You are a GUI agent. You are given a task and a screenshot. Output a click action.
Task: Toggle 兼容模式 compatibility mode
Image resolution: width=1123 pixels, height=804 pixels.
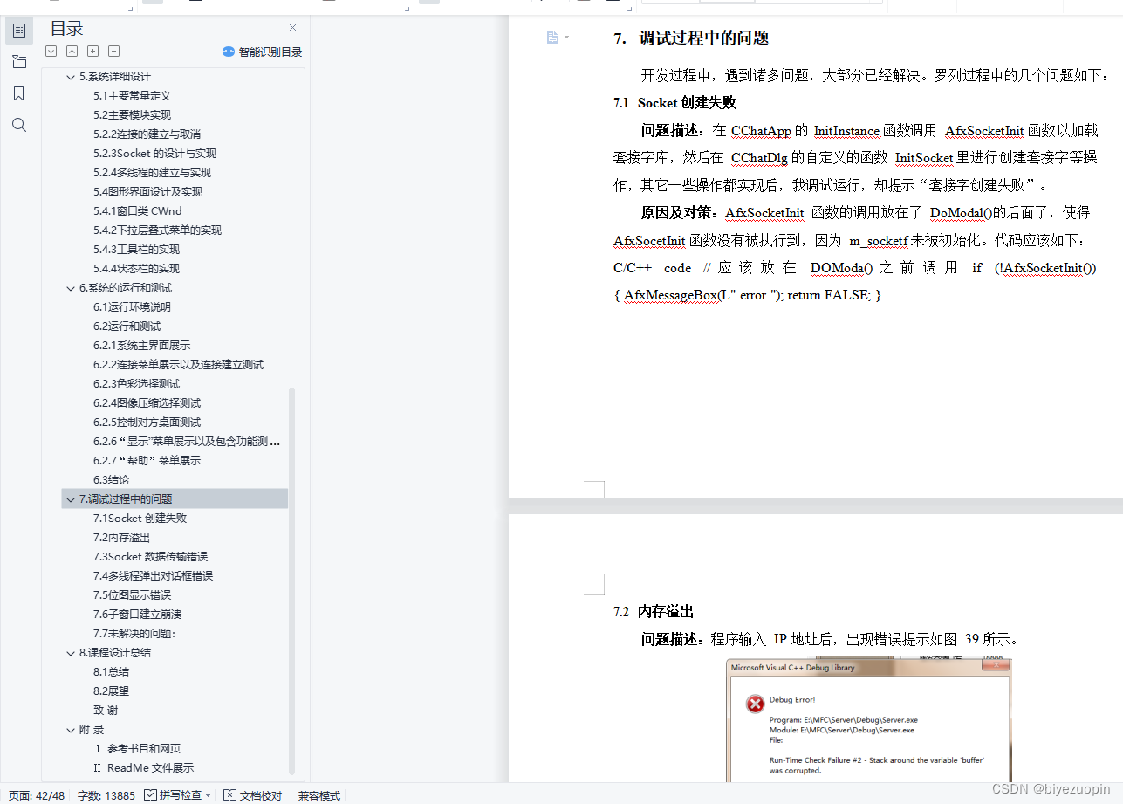tap(318, 795)
